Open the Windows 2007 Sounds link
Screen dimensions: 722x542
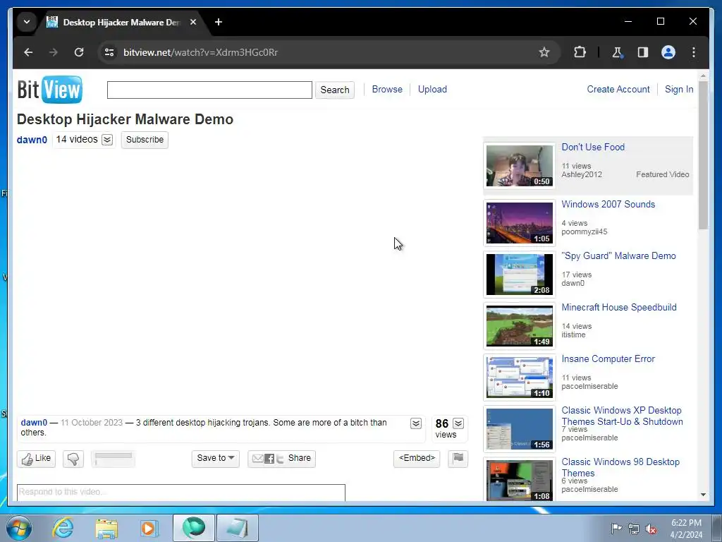point(608,204)
